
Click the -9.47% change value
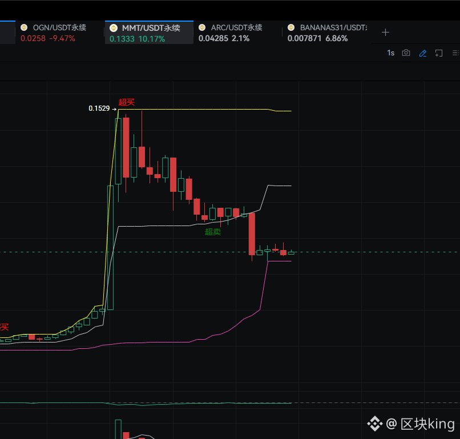point(62,38)
